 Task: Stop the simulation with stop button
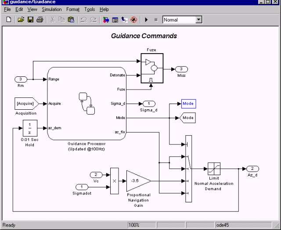pos(156,19)
